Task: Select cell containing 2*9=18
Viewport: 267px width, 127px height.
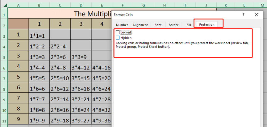Action: click(x=60, y=119)
